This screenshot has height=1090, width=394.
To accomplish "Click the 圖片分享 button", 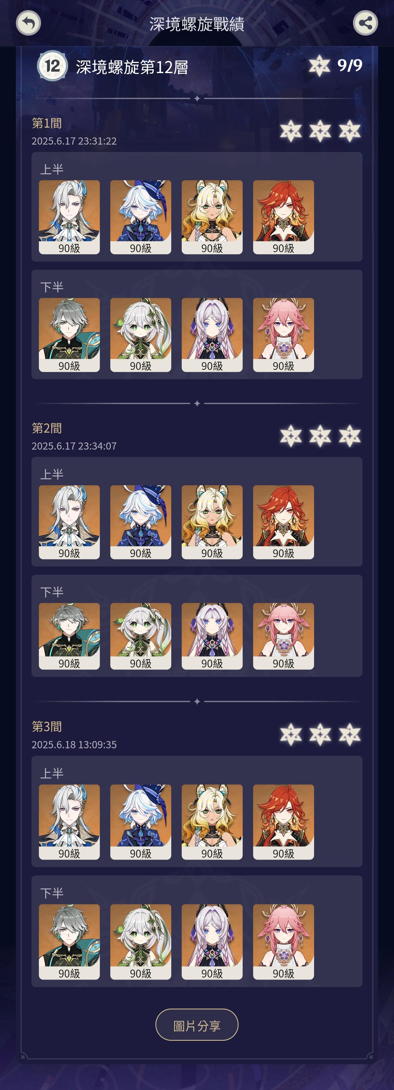I will 197,1024.
